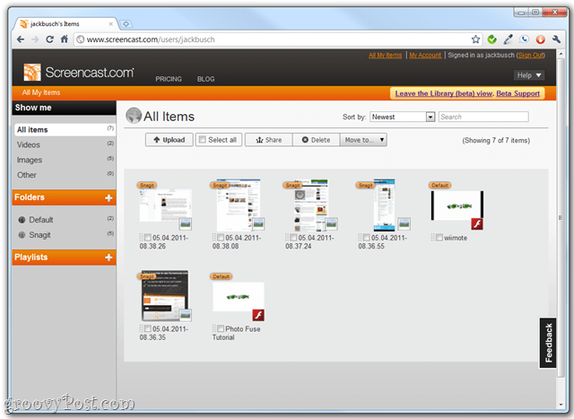This screenshot has height=419, width=574.
Task: Check the box for item 05.04.2011-08.38.08
Action: point(221,238)
